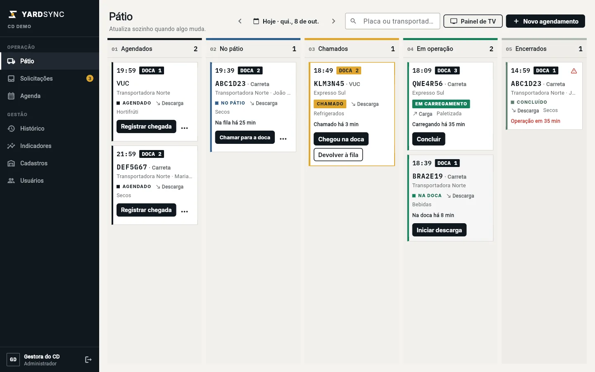This screenshot has height=372, width=595.
Task: Click the search magnifier icon
Action: tap(353, 21)
